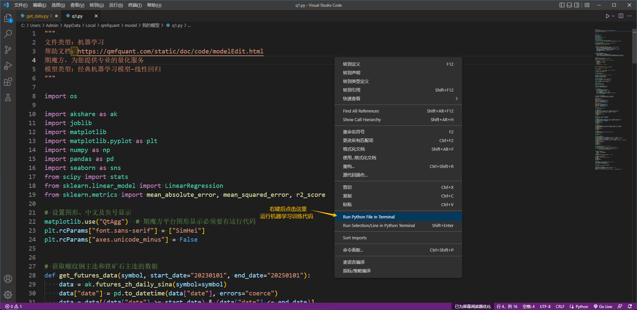
Task: Open the Extensions view
Action: [8, 82]
